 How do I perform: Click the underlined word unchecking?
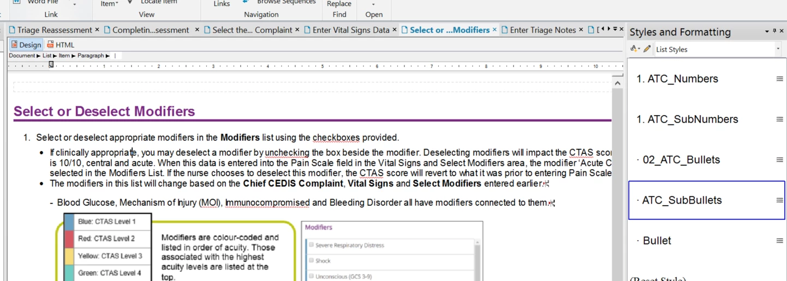[287, 153]
